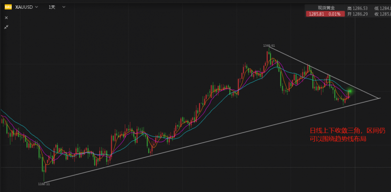This screenshot has height=192, width=391.
Task: Click the 1天 timeframe label
Action: click(x=52, y=7)
